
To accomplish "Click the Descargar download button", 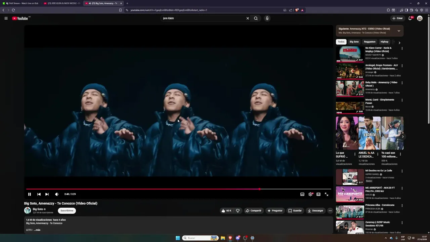I will 315,211.
